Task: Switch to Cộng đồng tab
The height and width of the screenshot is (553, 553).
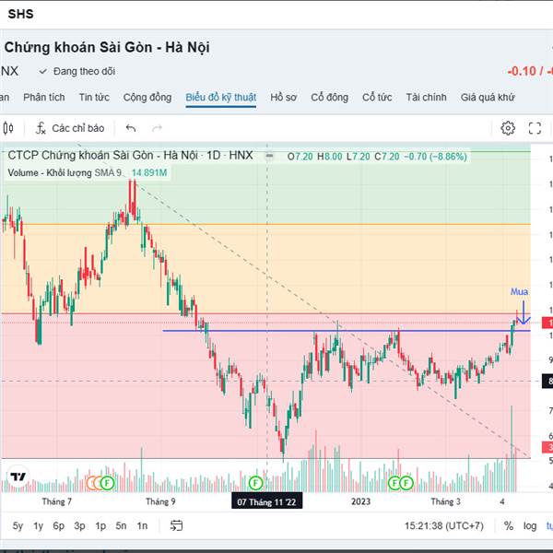Action: (147, 98)
